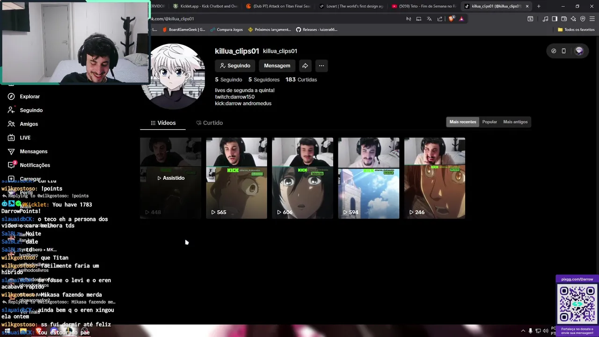Close the killua_clips01 TikTok tab
The width and height of the screenshot is (599, 337).
(527, 6)
